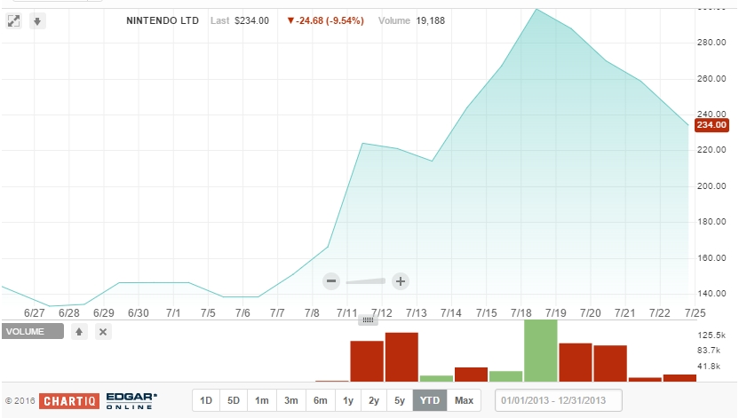Select the YTD time range
739x418 pixels.
tap(430, 400)
